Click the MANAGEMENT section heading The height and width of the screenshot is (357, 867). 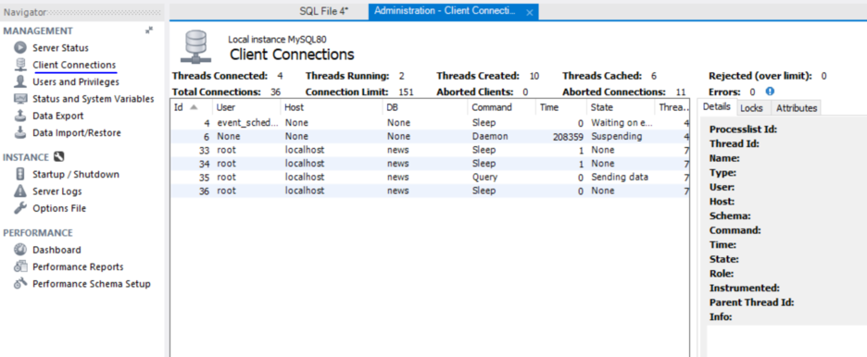point(38,31)
